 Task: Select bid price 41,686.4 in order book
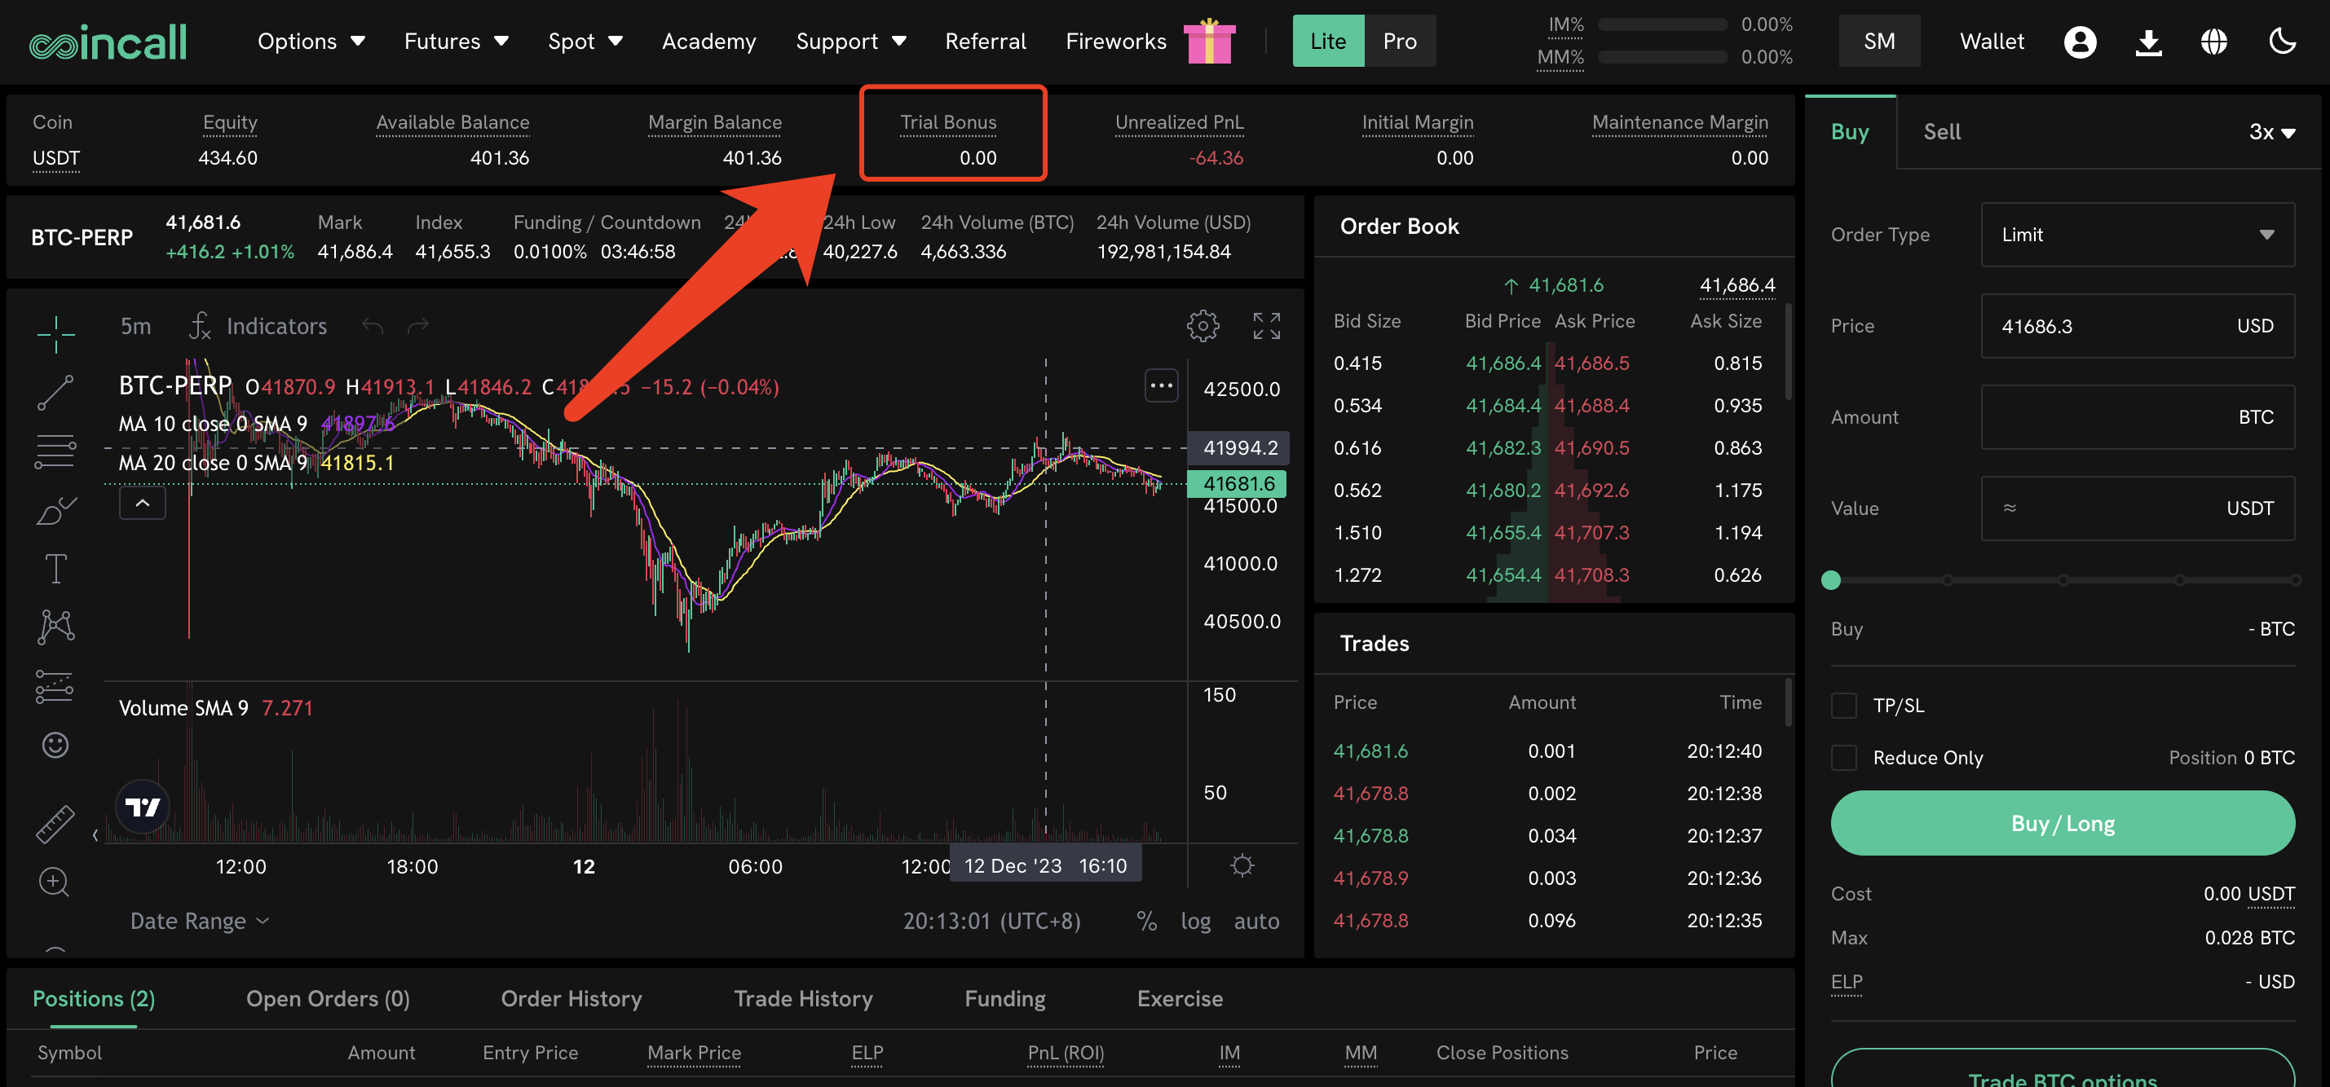[x=1503, y=363]
